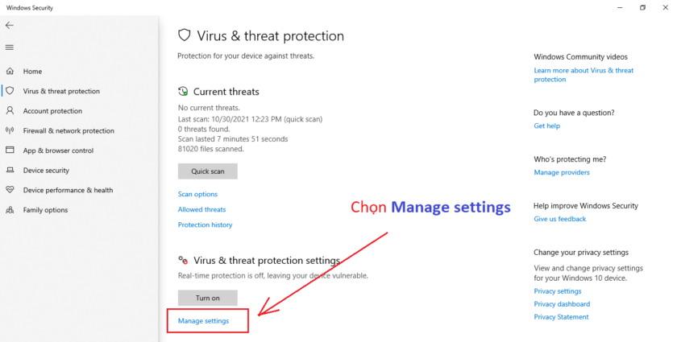Click the Virus & threat protection shield icon
The image size is (677, 342).
tap(10, 91)
